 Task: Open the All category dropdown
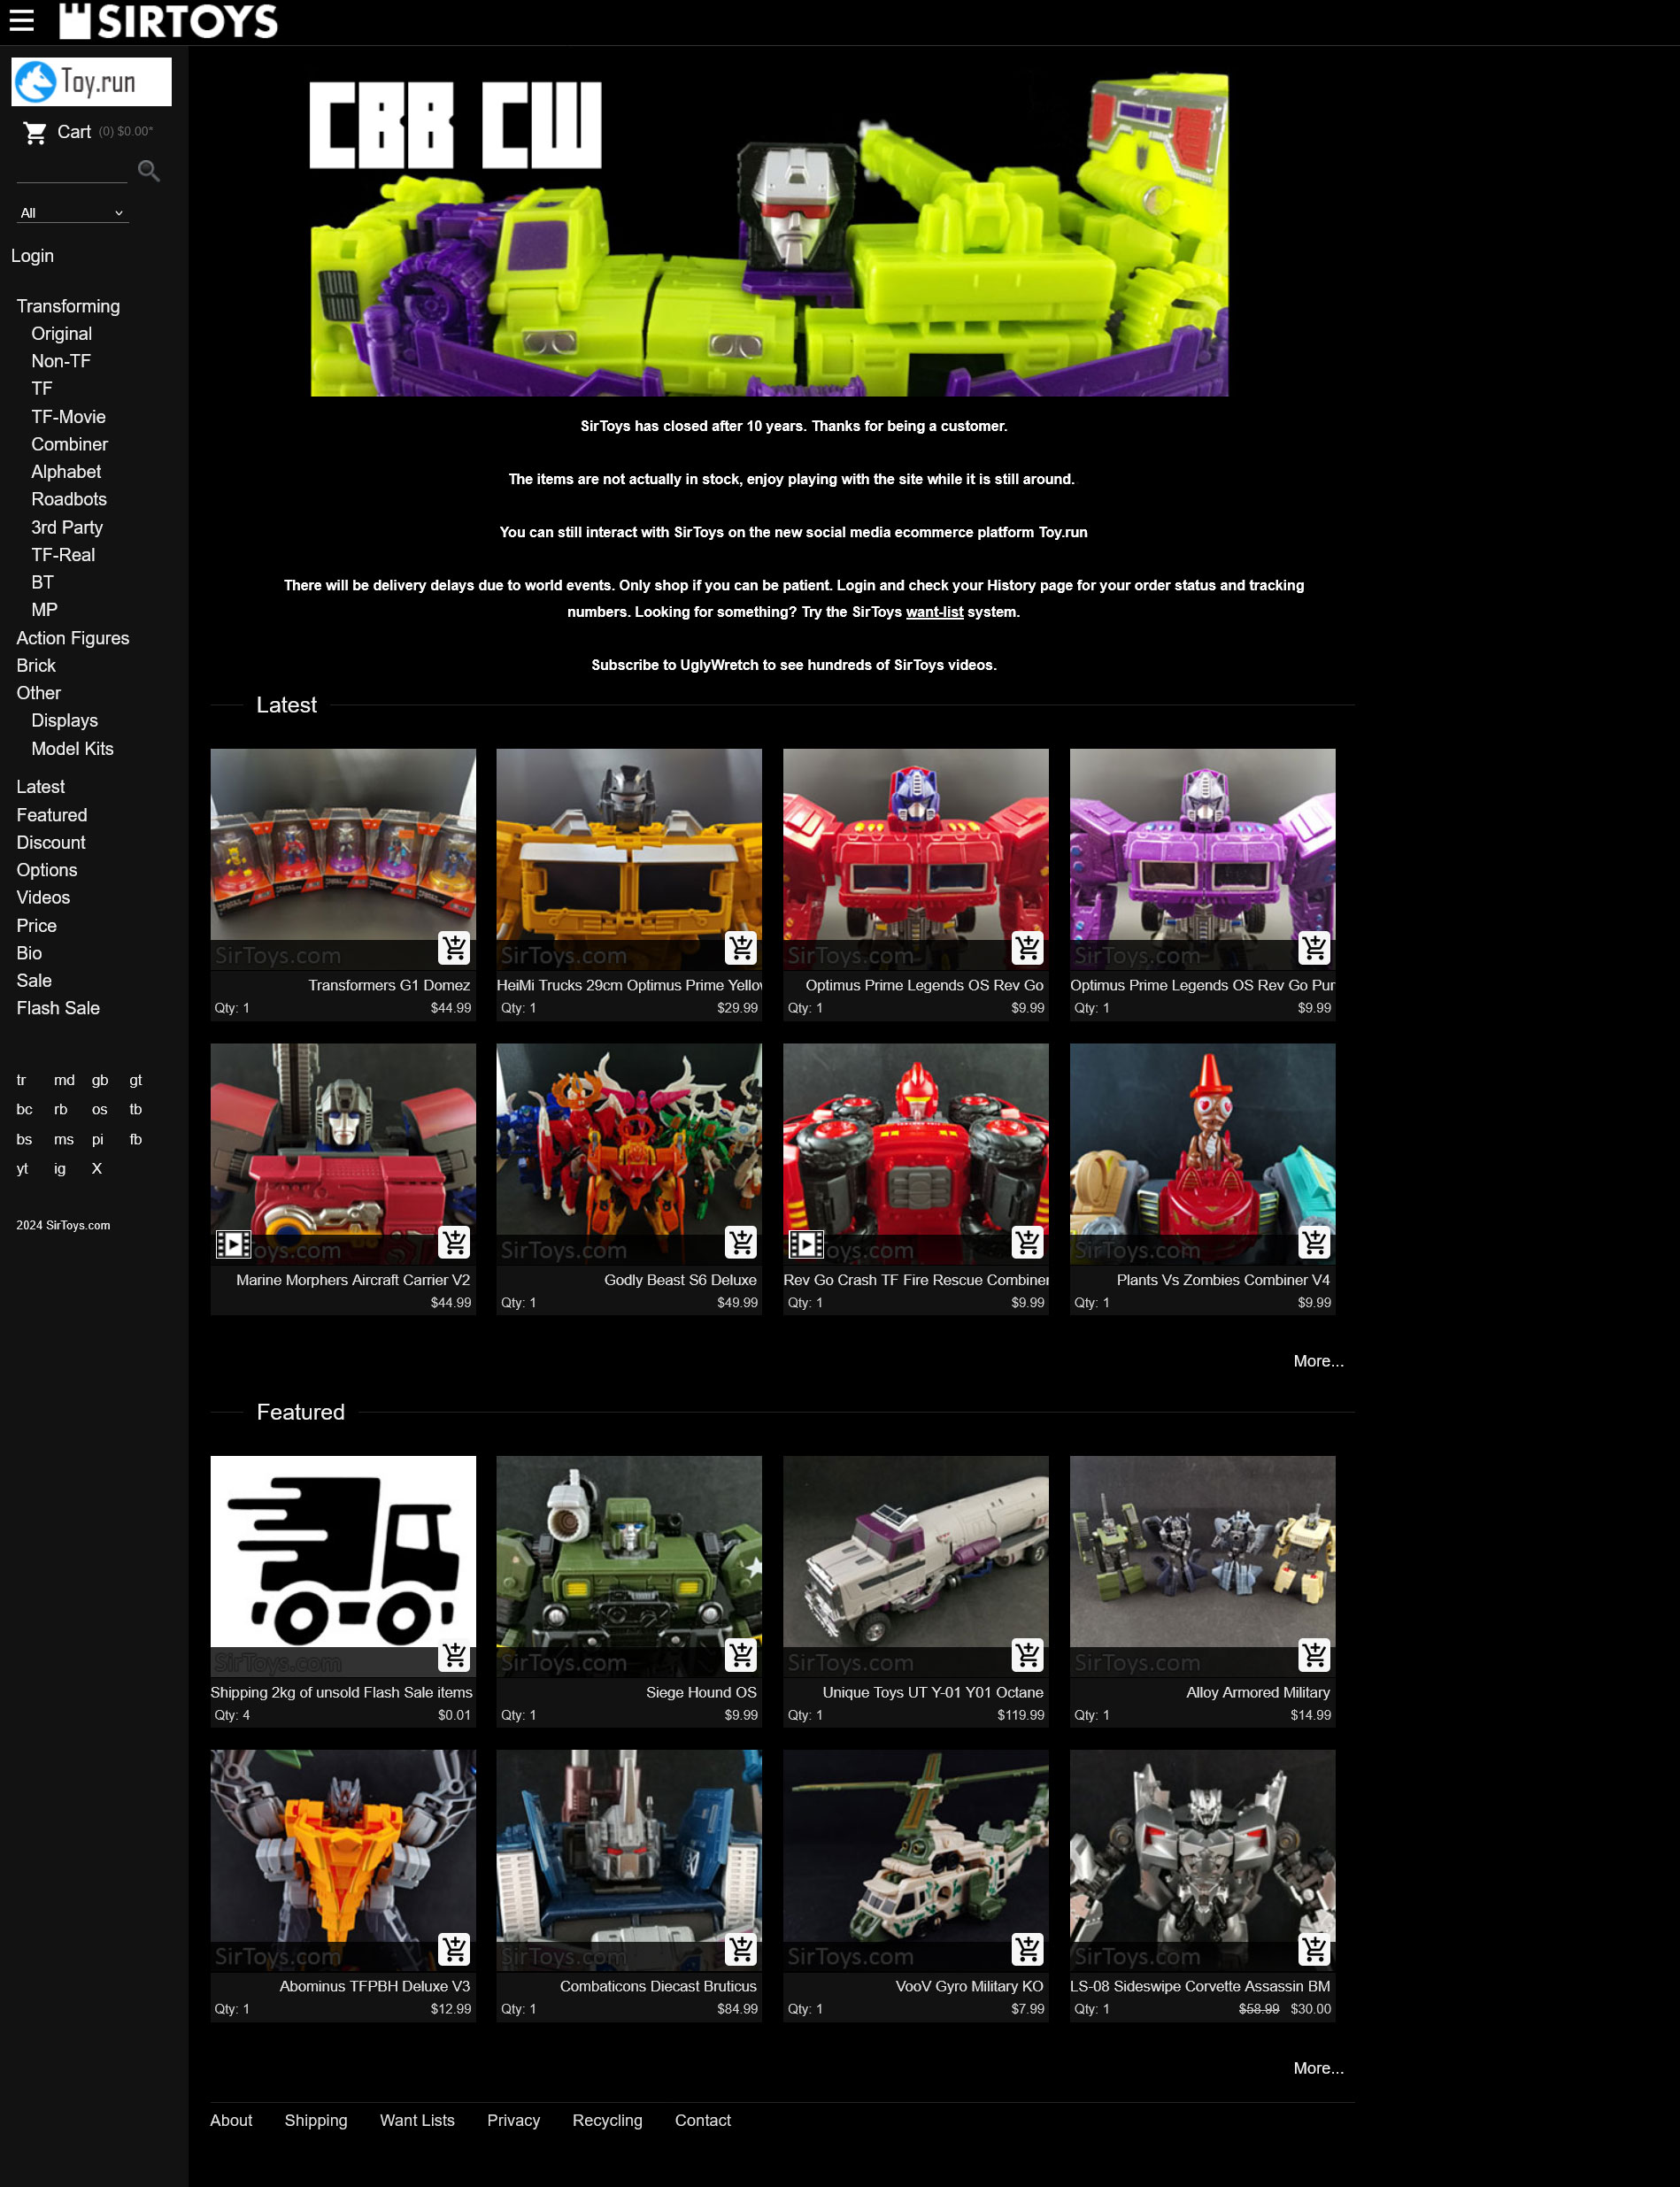(x=72, y=213)
